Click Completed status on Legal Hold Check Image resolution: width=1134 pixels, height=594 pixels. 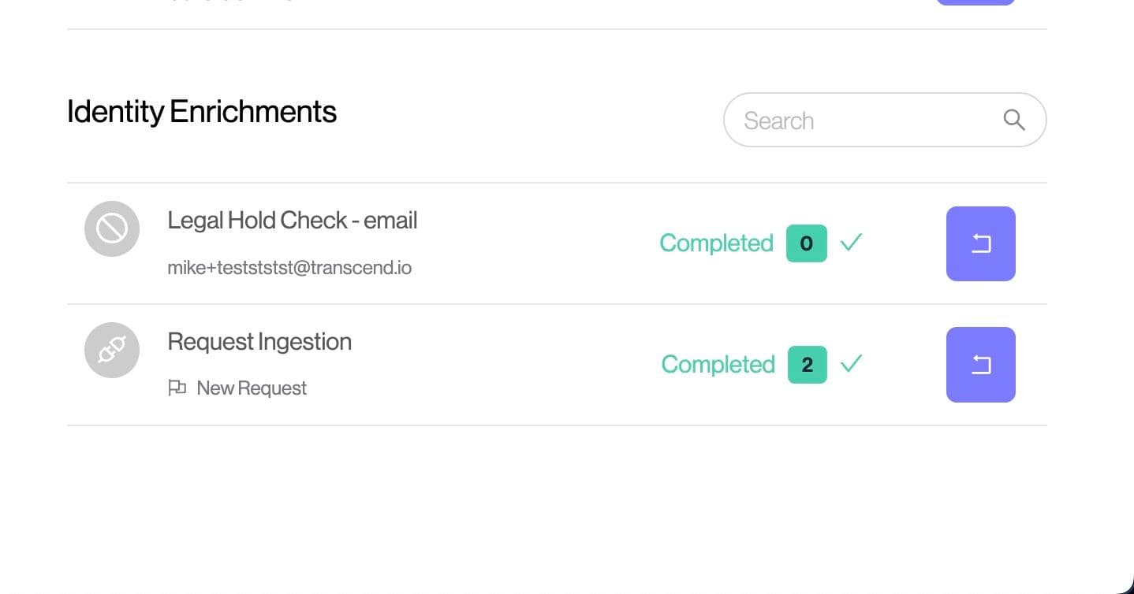[716, 243]
